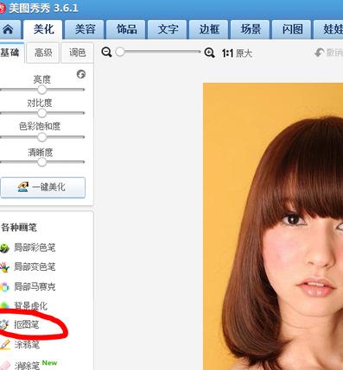
Task: Select the 美化 tab
Action: click(x=43, y=29)
